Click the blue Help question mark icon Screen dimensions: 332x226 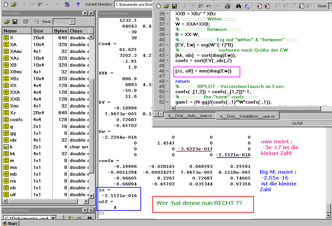pos(78,5)
